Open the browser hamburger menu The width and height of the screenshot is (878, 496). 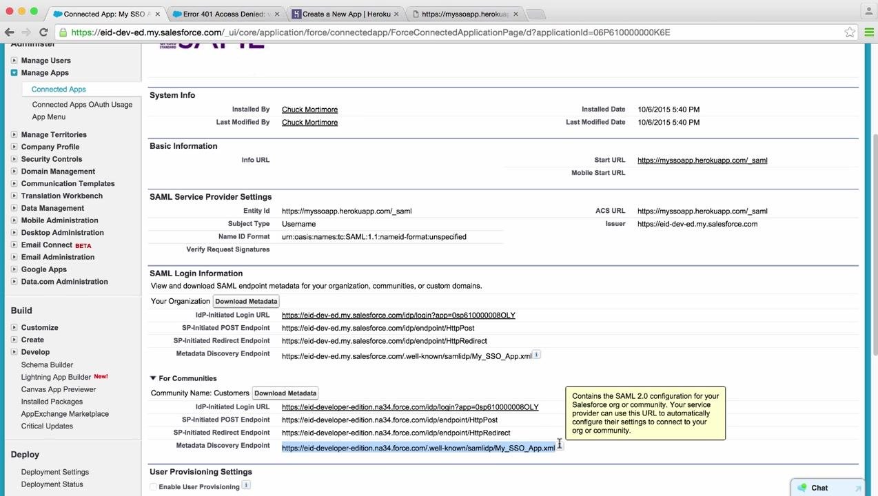coord(869,32)
